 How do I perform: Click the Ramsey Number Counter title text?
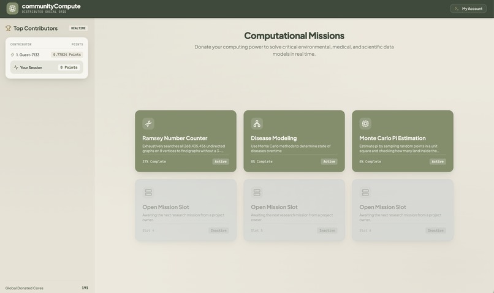click(175, 139)
